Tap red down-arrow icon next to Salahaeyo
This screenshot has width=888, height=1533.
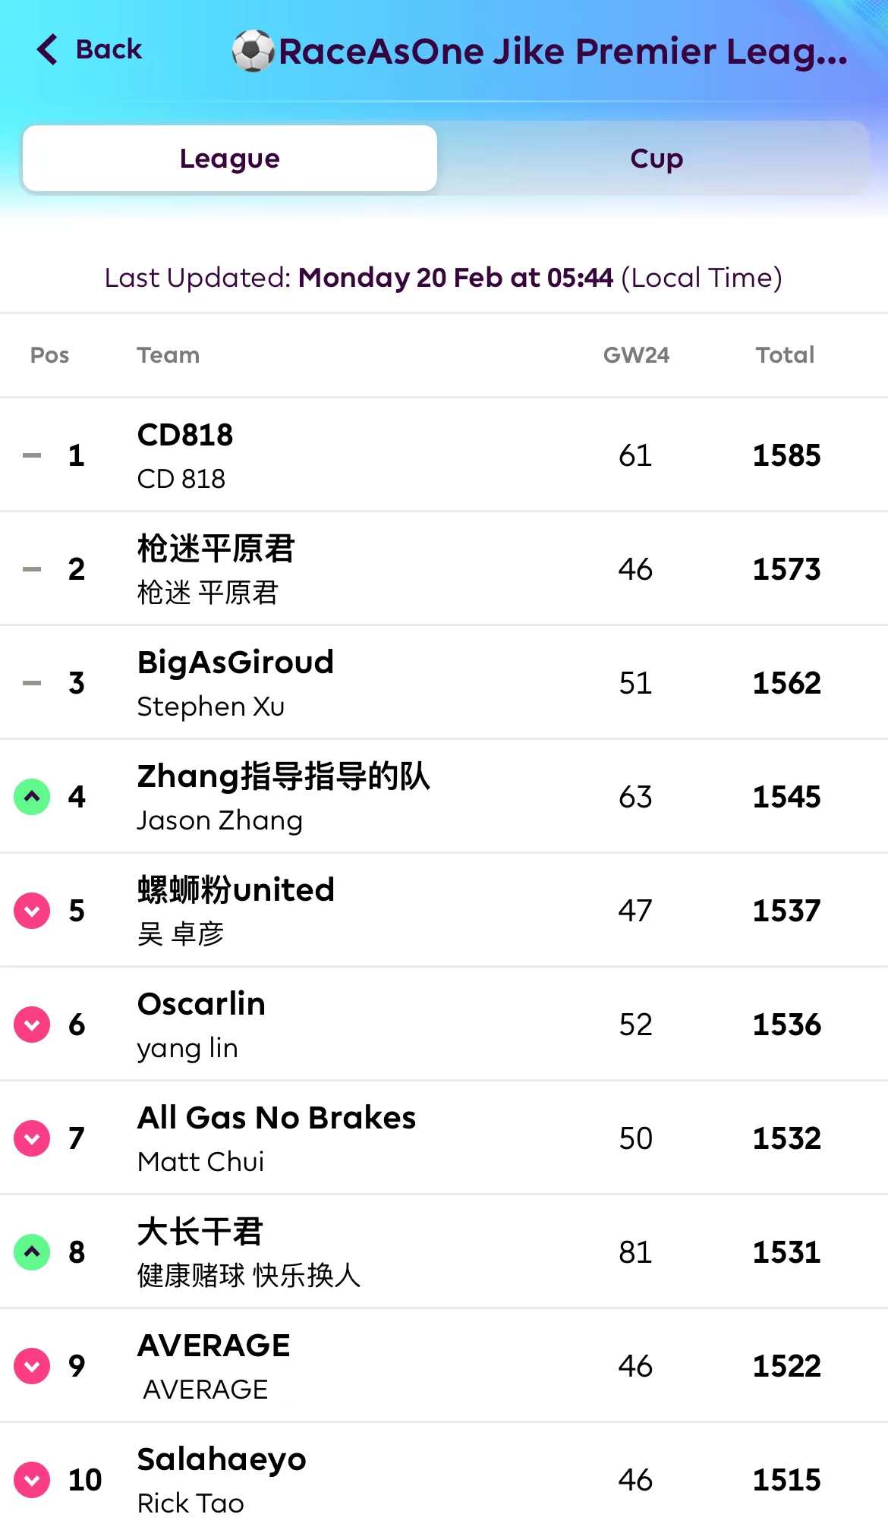pyautogui.click(x=32, y=1480)
